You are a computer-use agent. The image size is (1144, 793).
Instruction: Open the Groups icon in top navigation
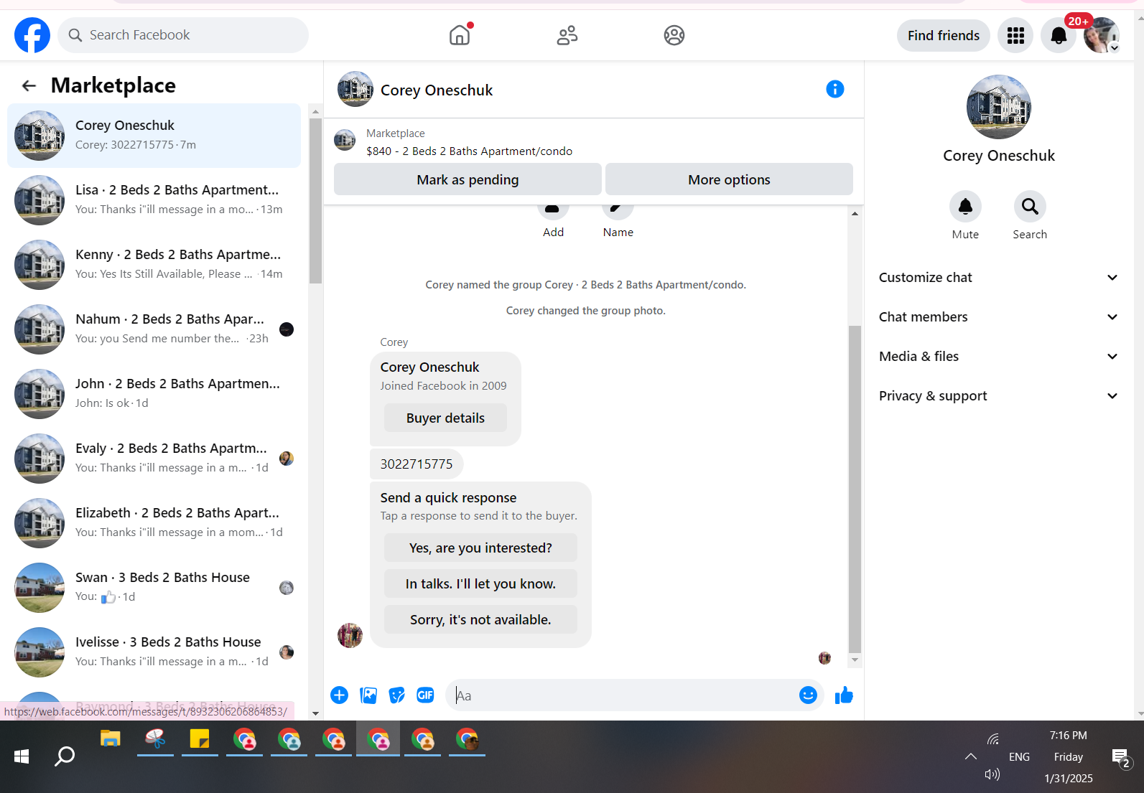click(674, 35)
